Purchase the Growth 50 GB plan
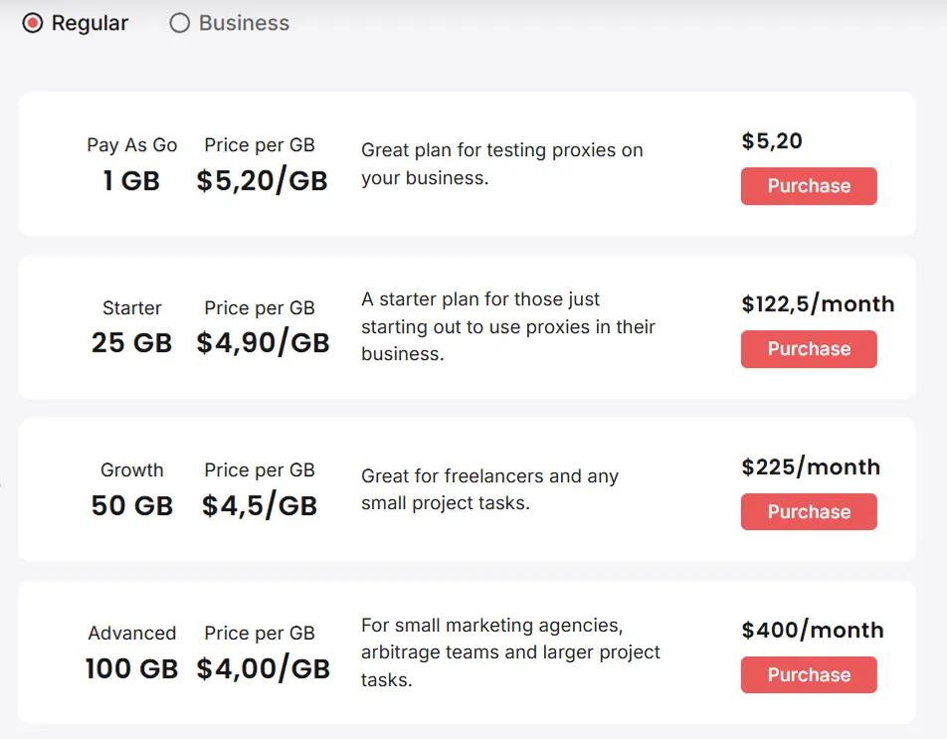This screenshot has width=947, height=739. (808, 511)
